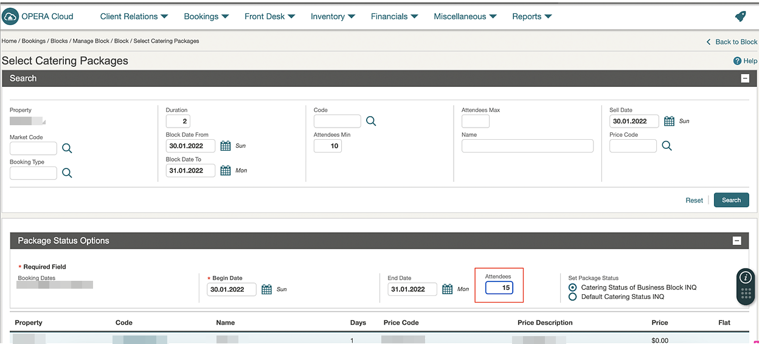Viewport: 762px width, 344px height.
Task: Collapse the Package Status Options panel
Action: point(737,241)
